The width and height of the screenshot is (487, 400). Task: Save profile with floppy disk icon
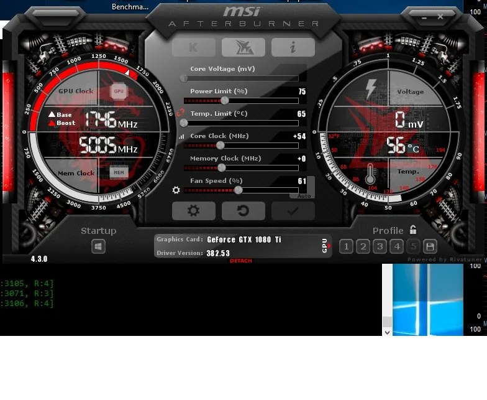coord(430,246)
